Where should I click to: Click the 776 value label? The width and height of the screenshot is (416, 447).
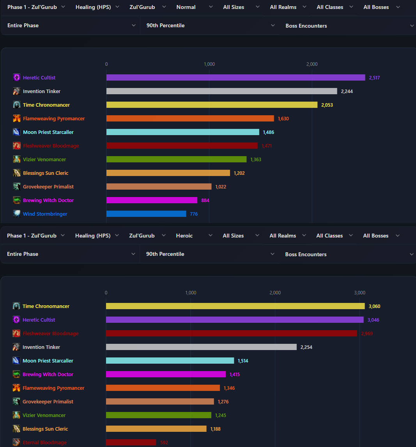pos(194,214)
